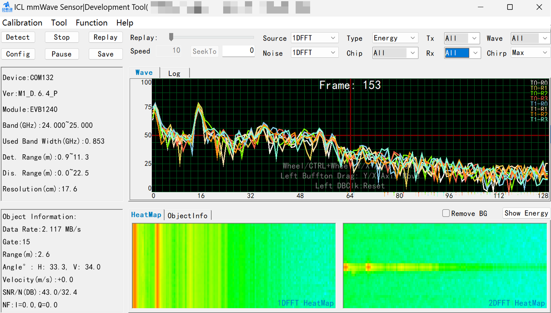Click the Data Rate:2.117 MB/s line

click(42, 229)
